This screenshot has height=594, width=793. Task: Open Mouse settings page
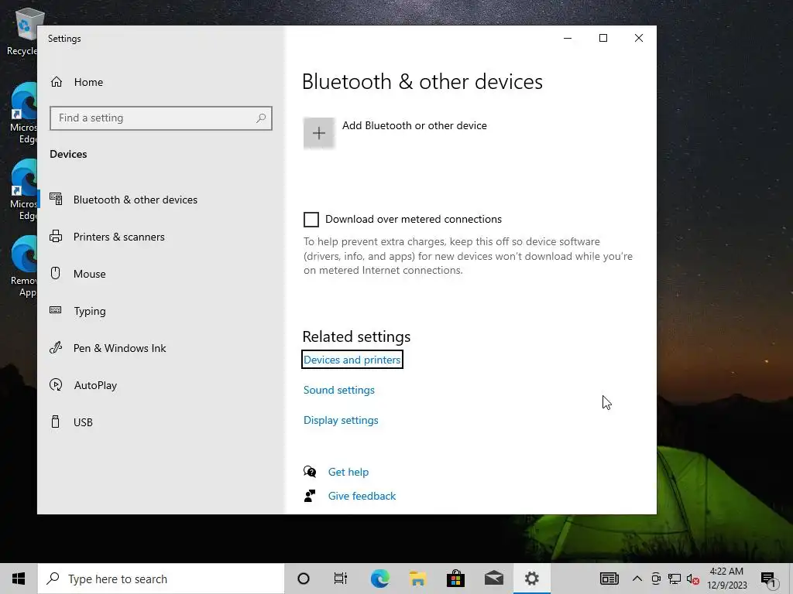coord(161,274)
